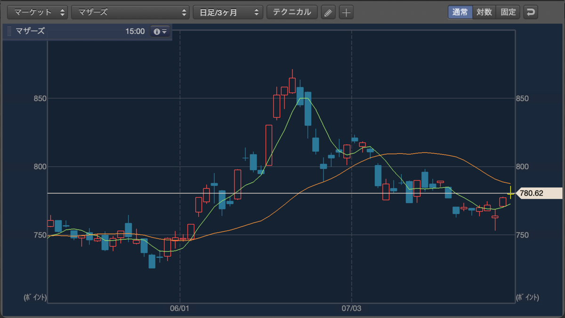Click the 780.62 current price label
This screenshot has width=565, height=318.
[x=540, y=193]
